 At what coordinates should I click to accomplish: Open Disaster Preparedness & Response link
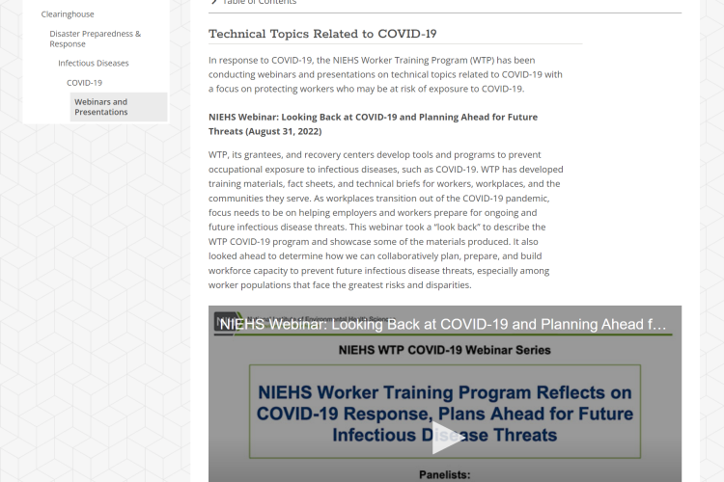coord(96,39)
